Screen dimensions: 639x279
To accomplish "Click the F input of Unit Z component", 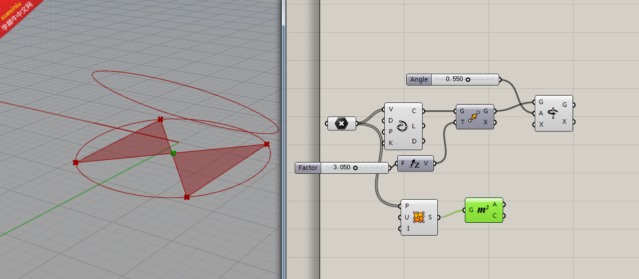I will [403, 164].
